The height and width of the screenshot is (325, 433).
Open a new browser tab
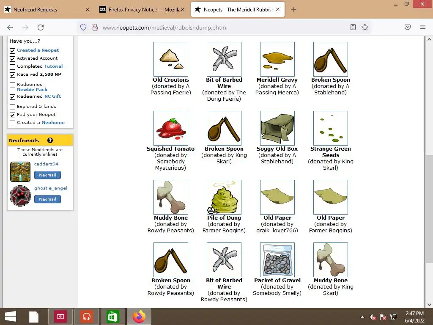(293, 10)
